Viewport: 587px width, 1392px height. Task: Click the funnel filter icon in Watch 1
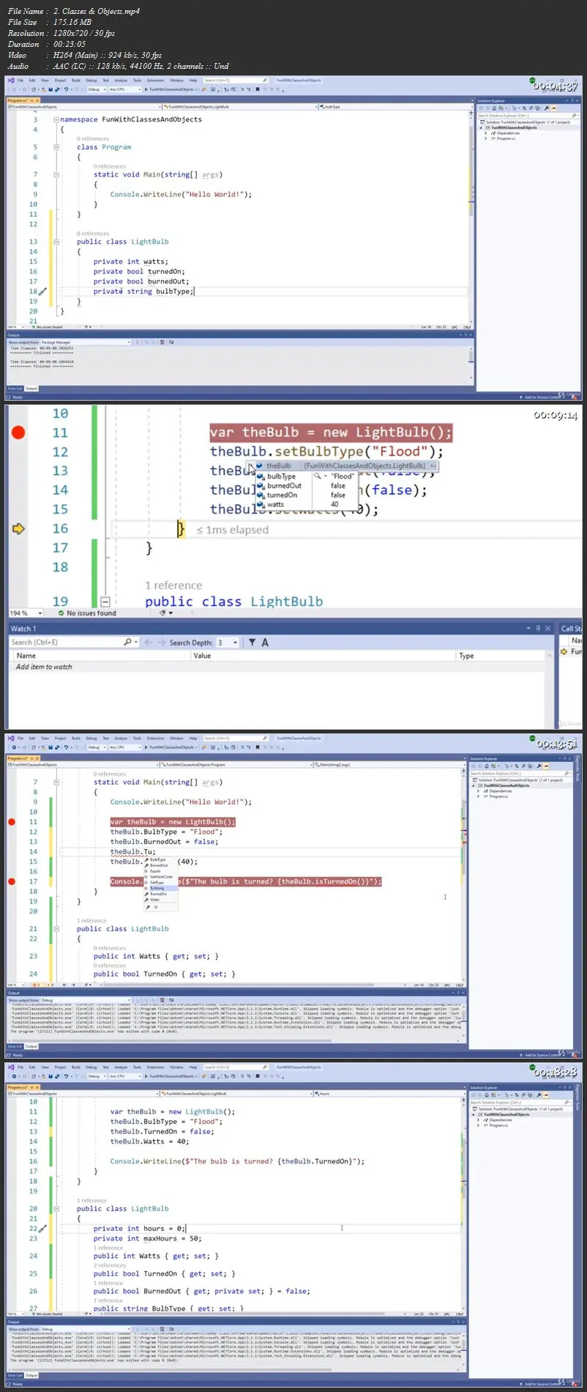[252, 643]
